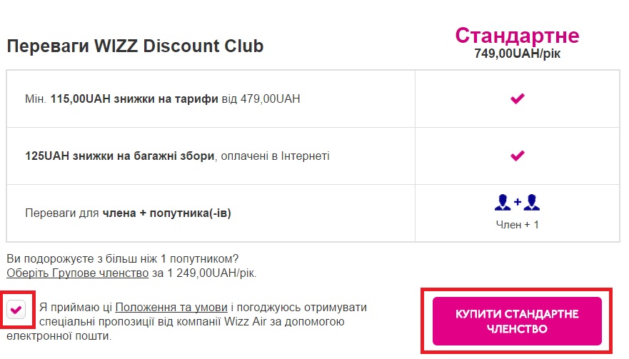Click the checkmark in the baggage fees row
Viewport: 629px width, 359px height.
[x=518, y=155]
